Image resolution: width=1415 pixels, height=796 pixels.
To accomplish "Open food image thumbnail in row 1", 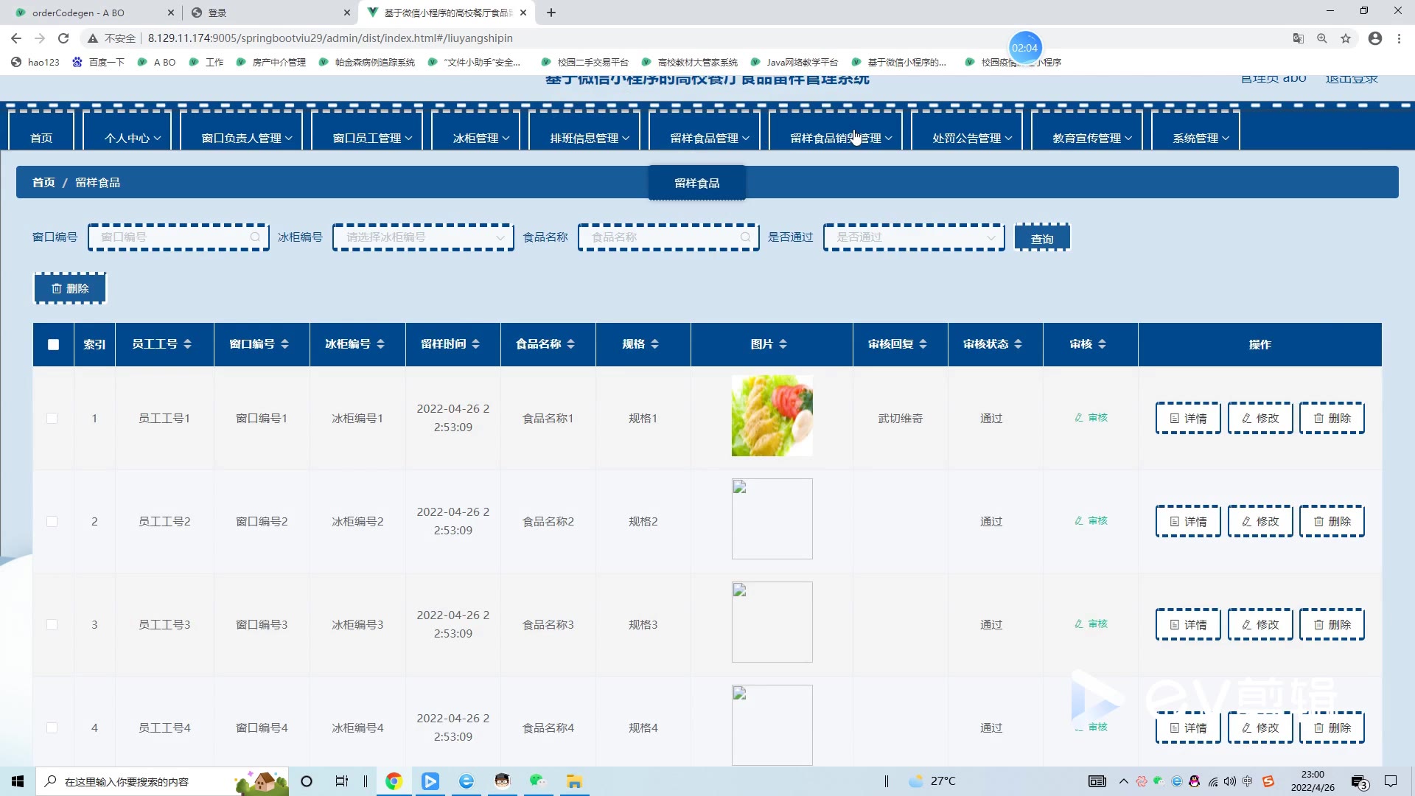I will click(772, 416).
